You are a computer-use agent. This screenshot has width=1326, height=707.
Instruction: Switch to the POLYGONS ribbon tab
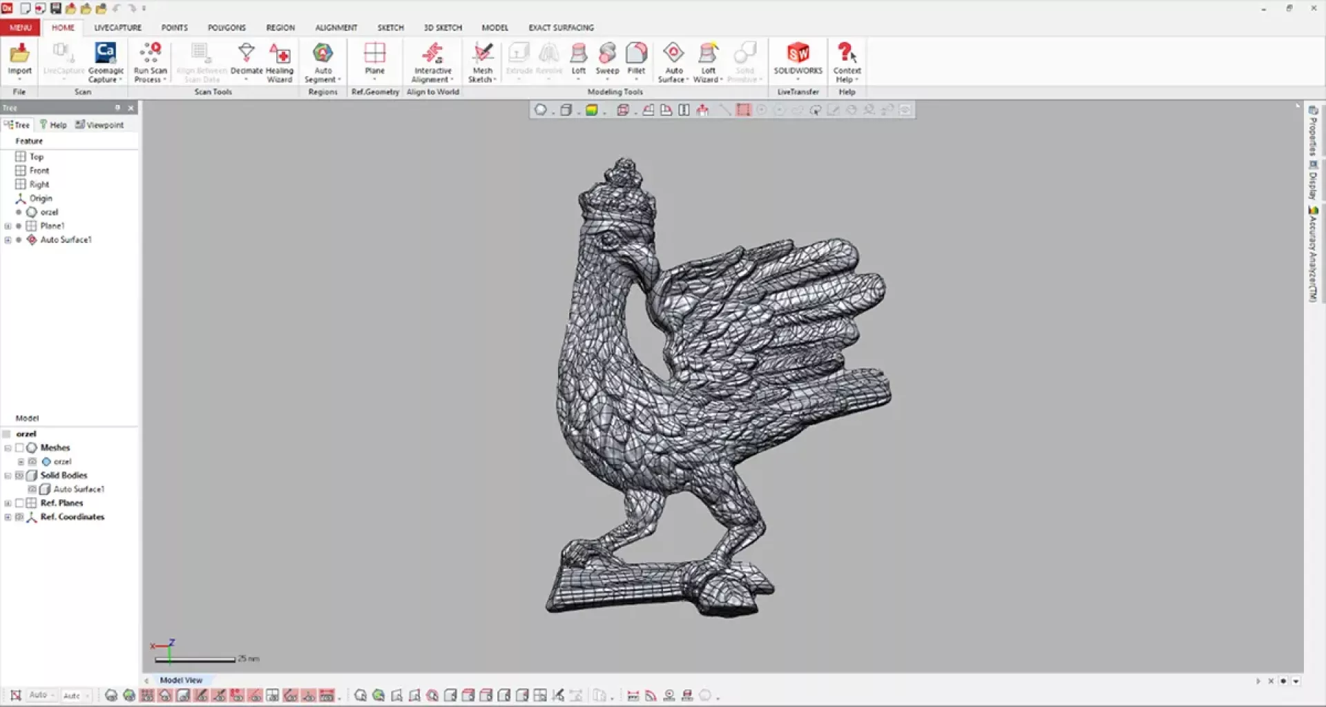pos(227,28)
